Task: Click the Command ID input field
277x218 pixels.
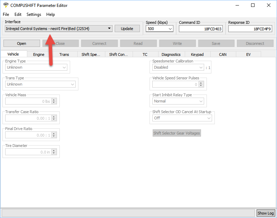Action: (x=201, y=29)
